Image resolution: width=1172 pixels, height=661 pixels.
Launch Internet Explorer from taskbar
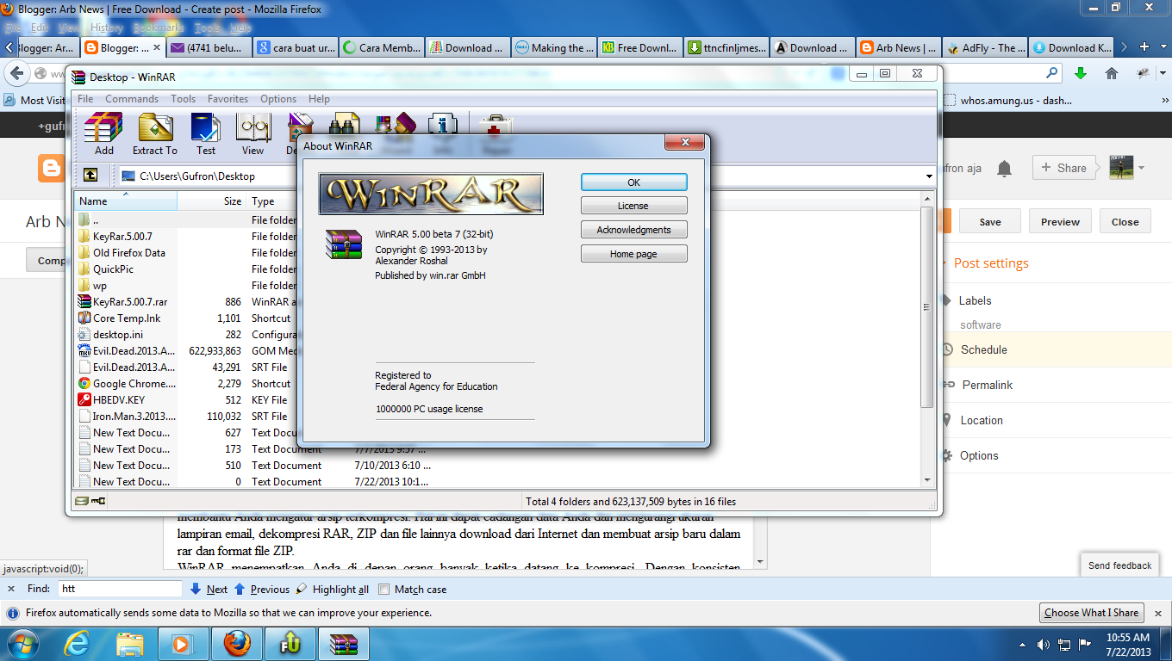(78, 644)
